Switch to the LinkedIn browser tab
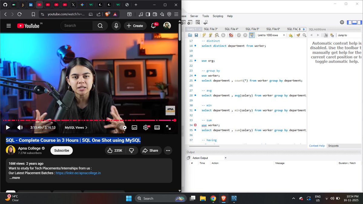This screenshot has height=204, width=363. 31,5
